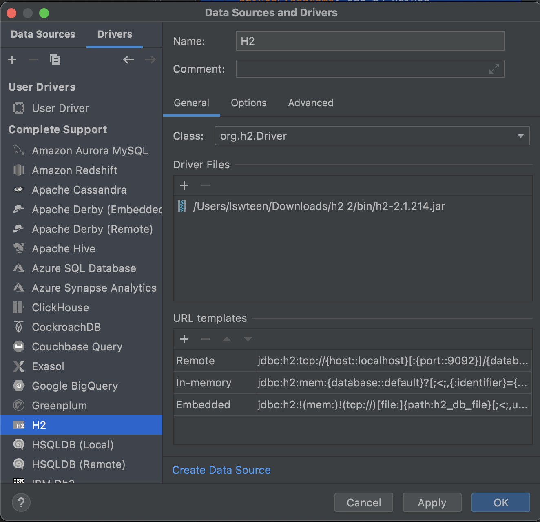Click the Greenplum icon
Image resolution: width=540 pixels, height=522 pixels.
coord(19,406)
